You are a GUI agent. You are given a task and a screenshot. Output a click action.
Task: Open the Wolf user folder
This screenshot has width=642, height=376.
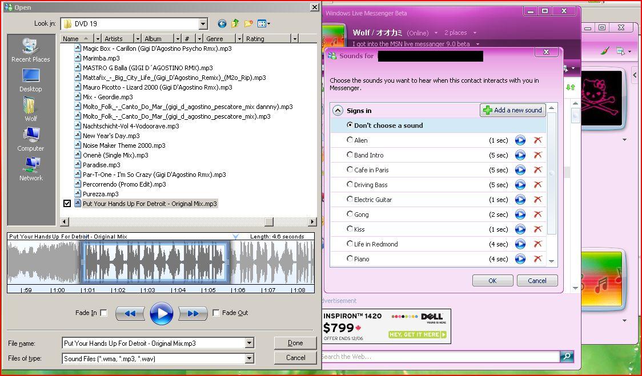[x=31, y=109]
